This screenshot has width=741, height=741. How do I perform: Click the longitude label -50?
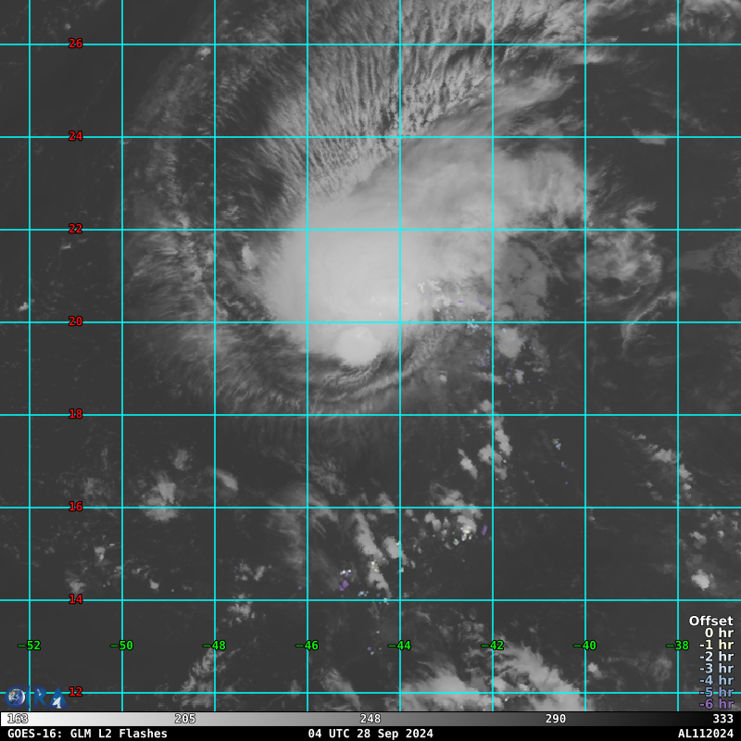[122, 646]
